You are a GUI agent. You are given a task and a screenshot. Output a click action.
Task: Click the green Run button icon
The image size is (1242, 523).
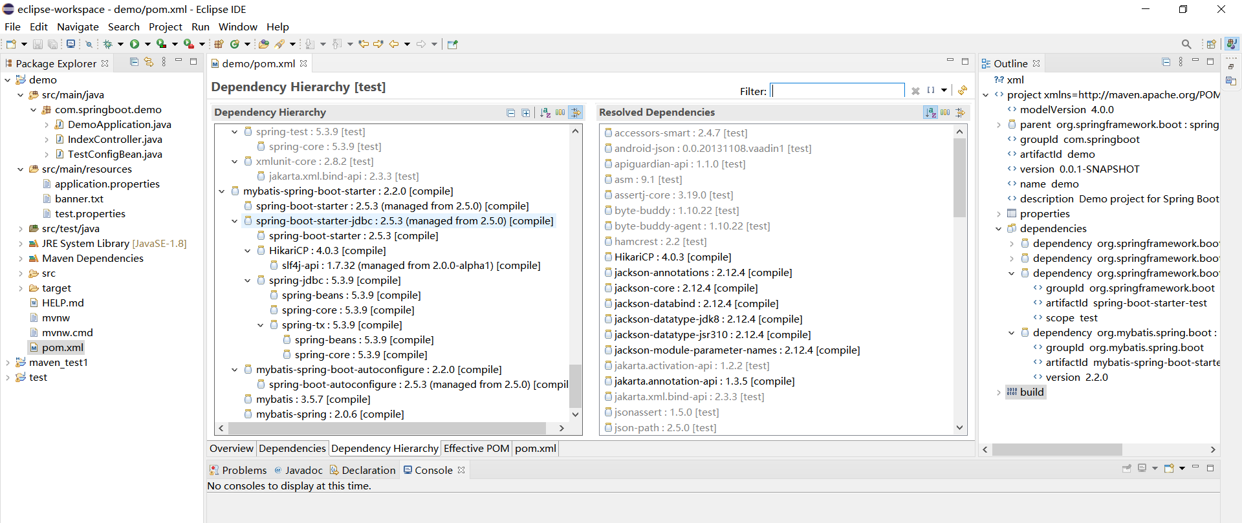(x=135, y=44)
